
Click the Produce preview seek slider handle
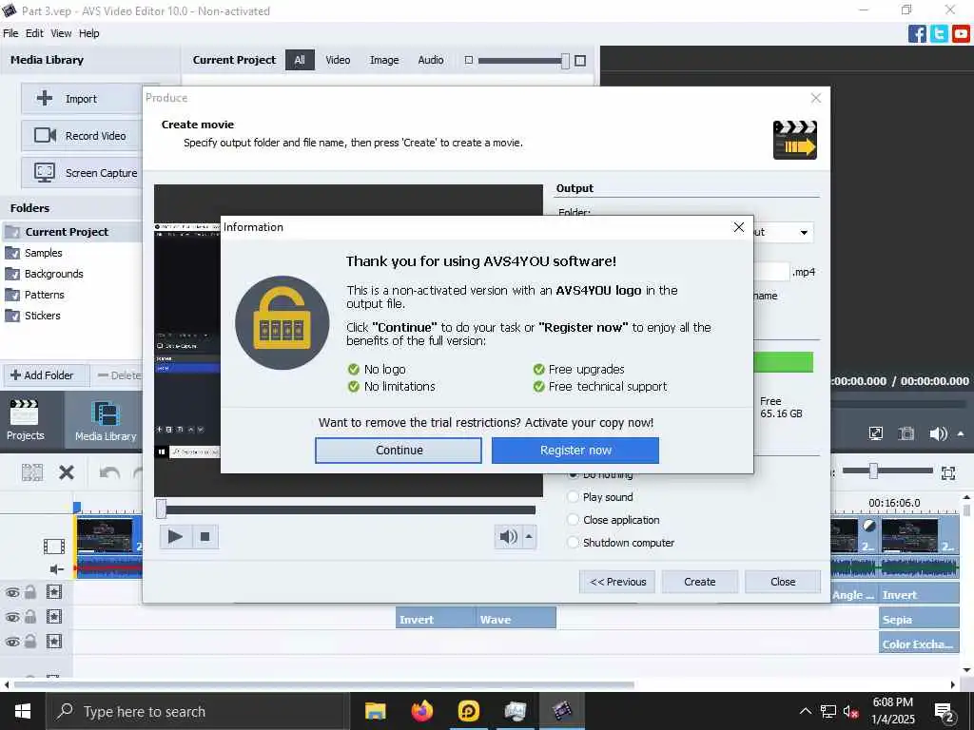coord(162,509)
